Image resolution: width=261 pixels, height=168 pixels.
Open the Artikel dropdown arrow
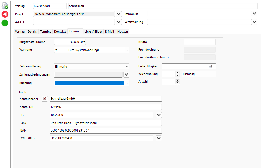coord(119,22)
